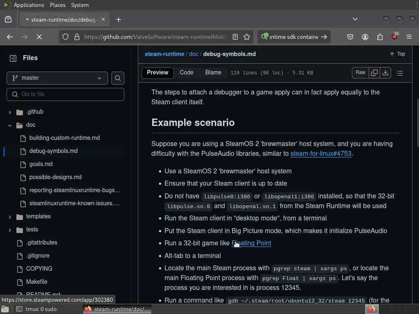Open the document outline list
This screenshot has width=419, height=314.
click(x=400, y=73)
